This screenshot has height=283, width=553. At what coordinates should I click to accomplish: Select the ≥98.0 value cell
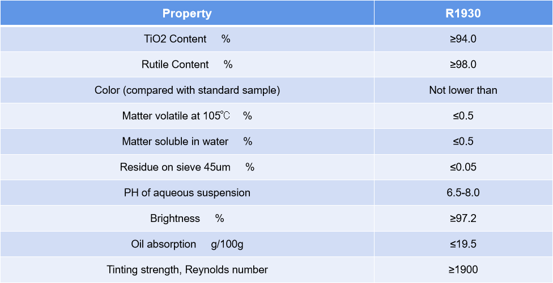pos(463,65)
